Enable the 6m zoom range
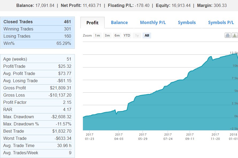Screen dimensions: 238x158 point(117,35)
